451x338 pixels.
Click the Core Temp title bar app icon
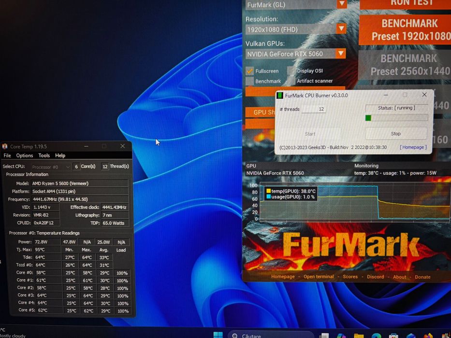5,147
